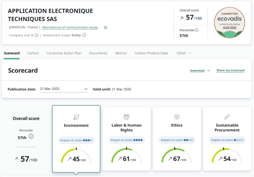Click the Labor & Human Rights people icon

(127, 117)
